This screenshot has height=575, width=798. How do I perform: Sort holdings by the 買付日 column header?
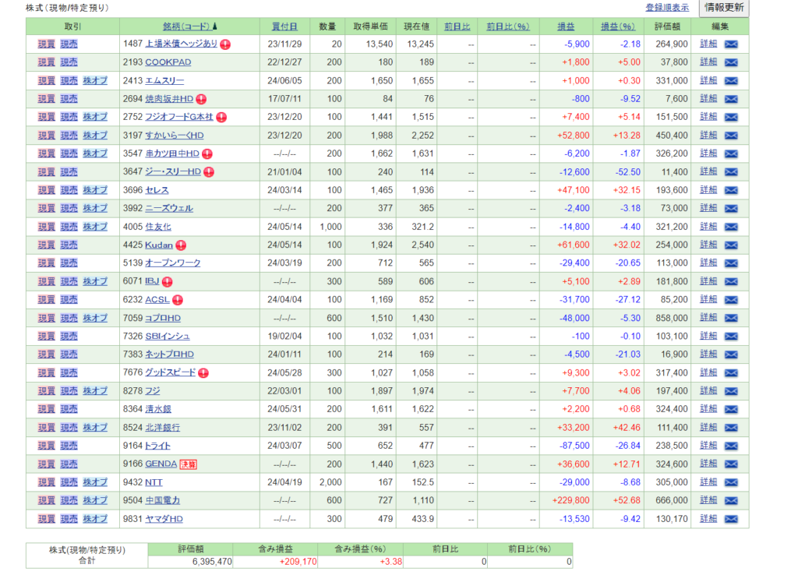coord(284,26)
